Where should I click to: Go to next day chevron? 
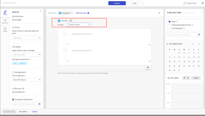[x=188, y=78]
